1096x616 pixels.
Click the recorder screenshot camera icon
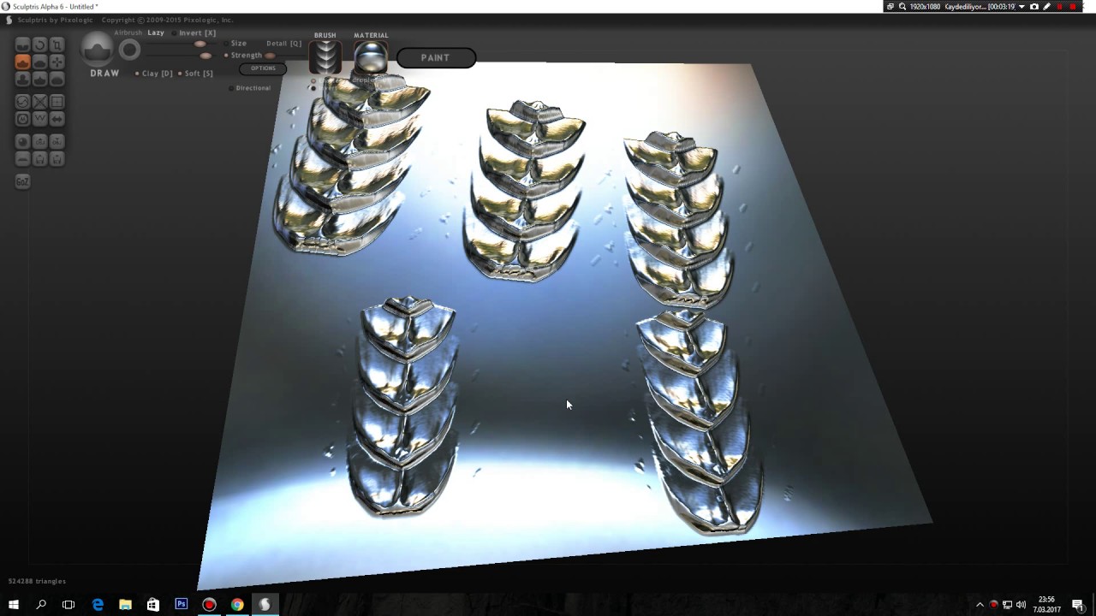1034,7
